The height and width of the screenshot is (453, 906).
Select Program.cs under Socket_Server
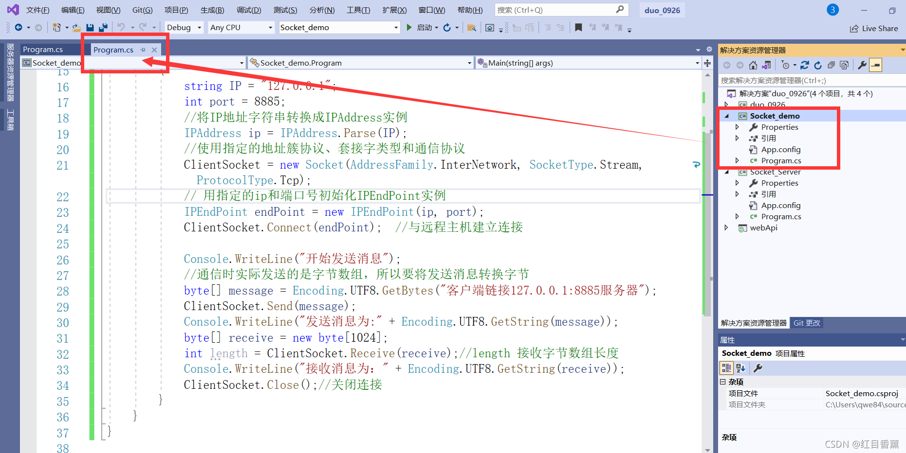point(781,217)
